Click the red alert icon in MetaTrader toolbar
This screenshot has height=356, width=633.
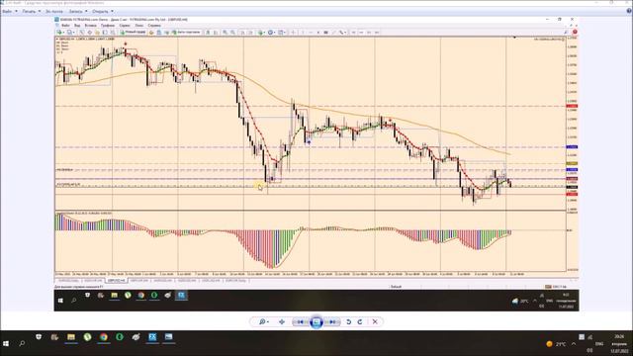(x=575, y=32)
